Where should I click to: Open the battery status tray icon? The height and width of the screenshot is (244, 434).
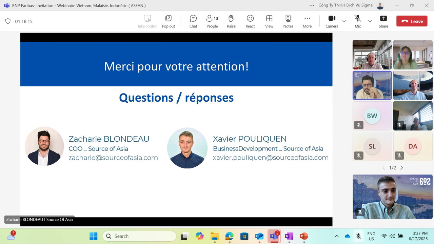(400, 236)
